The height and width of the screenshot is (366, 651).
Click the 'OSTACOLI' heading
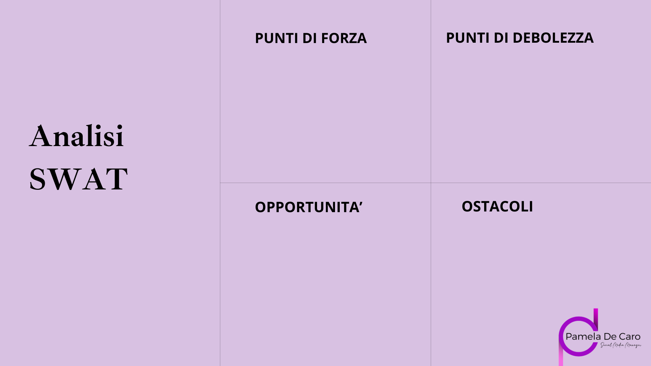click(497, 206)
